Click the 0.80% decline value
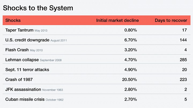The height and width of the screenshot is (108, 193). pyautogui.click(x=131, y=30)
